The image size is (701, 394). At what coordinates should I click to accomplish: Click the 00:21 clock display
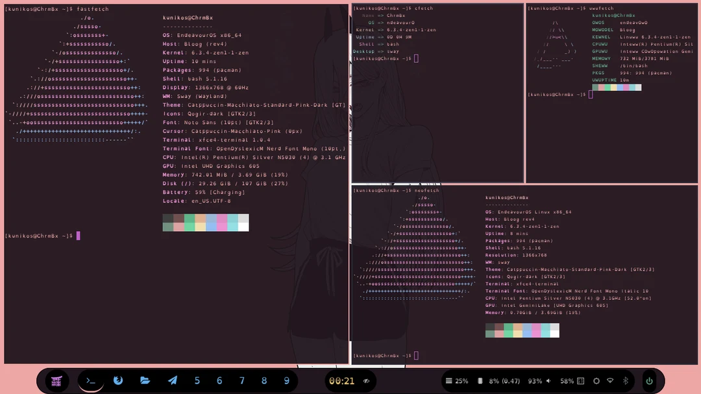343,381
